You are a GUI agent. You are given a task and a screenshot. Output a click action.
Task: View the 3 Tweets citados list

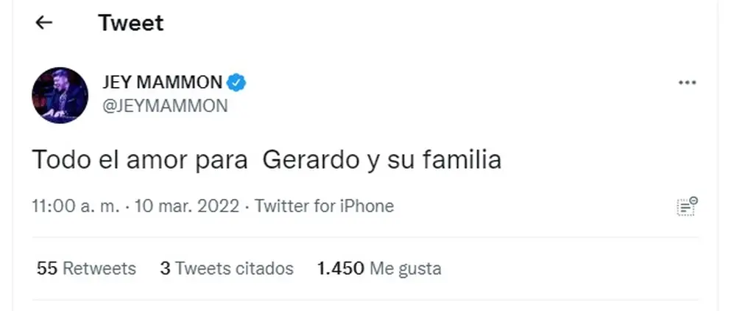(x=227, y=268)
